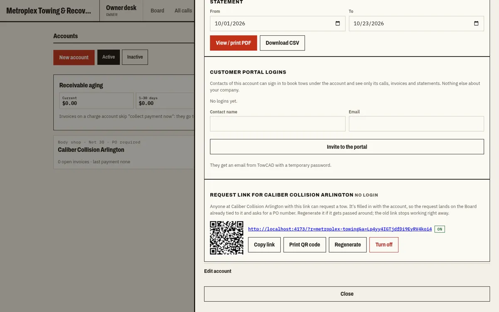Copy the request link
This screenshot has width=499, height=312.
tap(264, 245)
